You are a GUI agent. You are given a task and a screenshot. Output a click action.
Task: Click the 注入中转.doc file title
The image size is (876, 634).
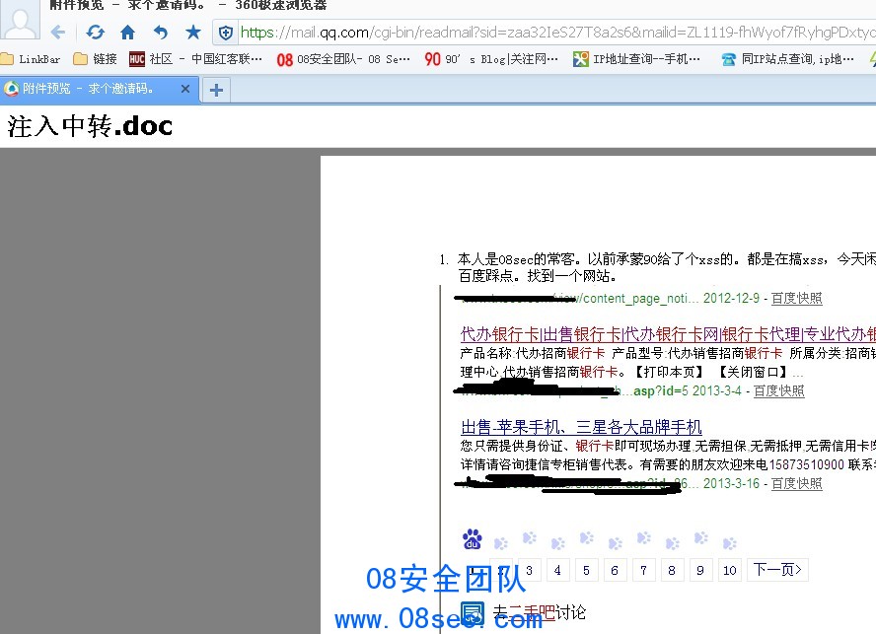coord(90,126)
